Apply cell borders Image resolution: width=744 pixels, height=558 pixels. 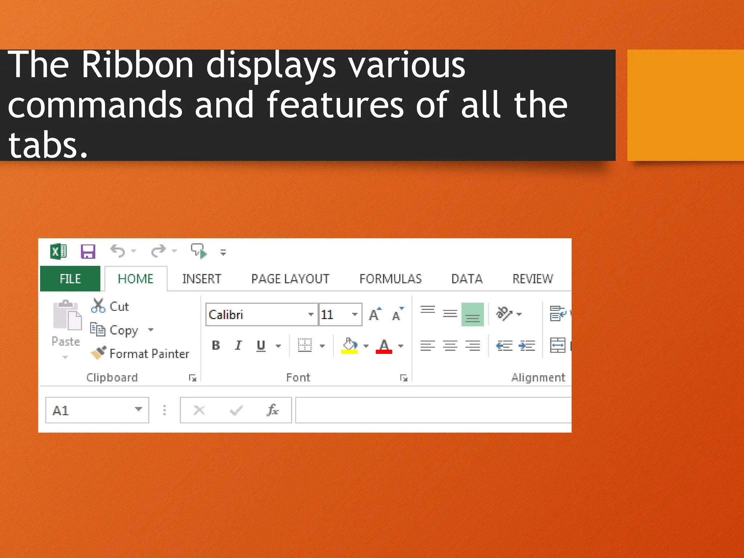[x=305, y=345]
